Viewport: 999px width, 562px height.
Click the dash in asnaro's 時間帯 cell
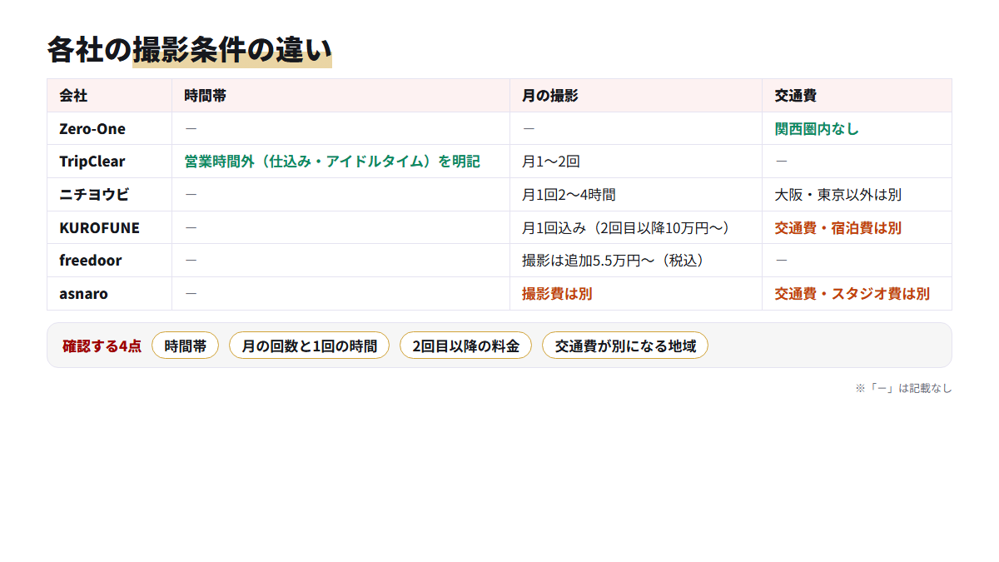[x=191, y=294]
